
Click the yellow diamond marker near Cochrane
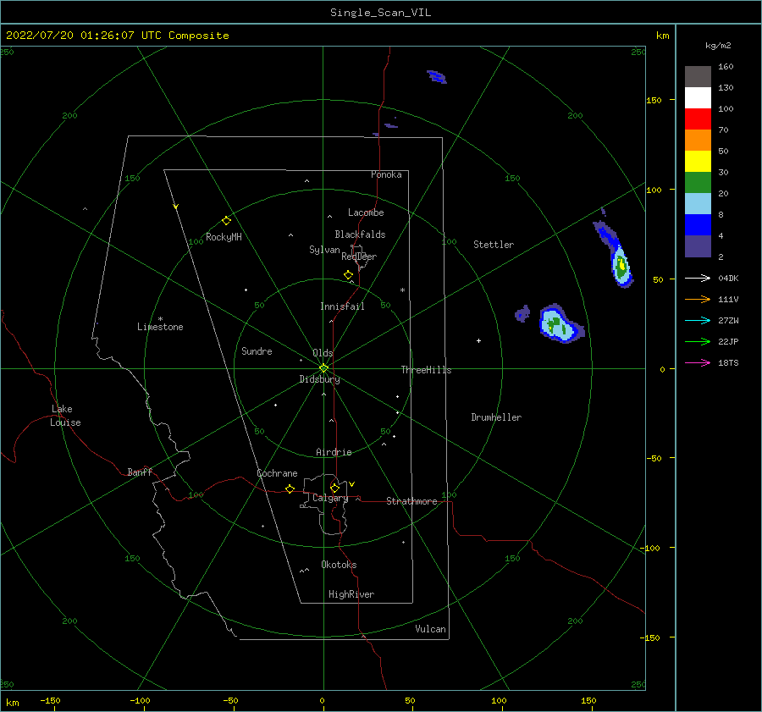pos(290,488)
